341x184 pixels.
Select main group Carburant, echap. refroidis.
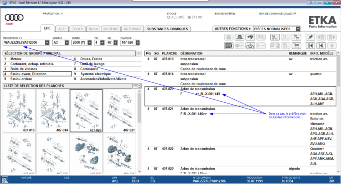(37, 64)
